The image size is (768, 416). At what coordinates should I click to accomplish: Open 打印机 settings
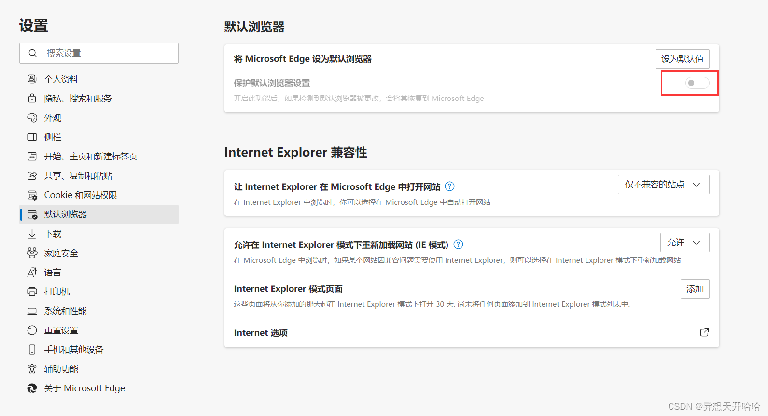click(99, 291)
